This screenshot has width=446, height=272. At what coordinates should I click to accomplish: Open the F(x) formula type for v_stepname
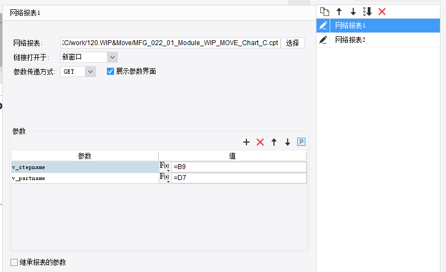(x=165, y=167)
